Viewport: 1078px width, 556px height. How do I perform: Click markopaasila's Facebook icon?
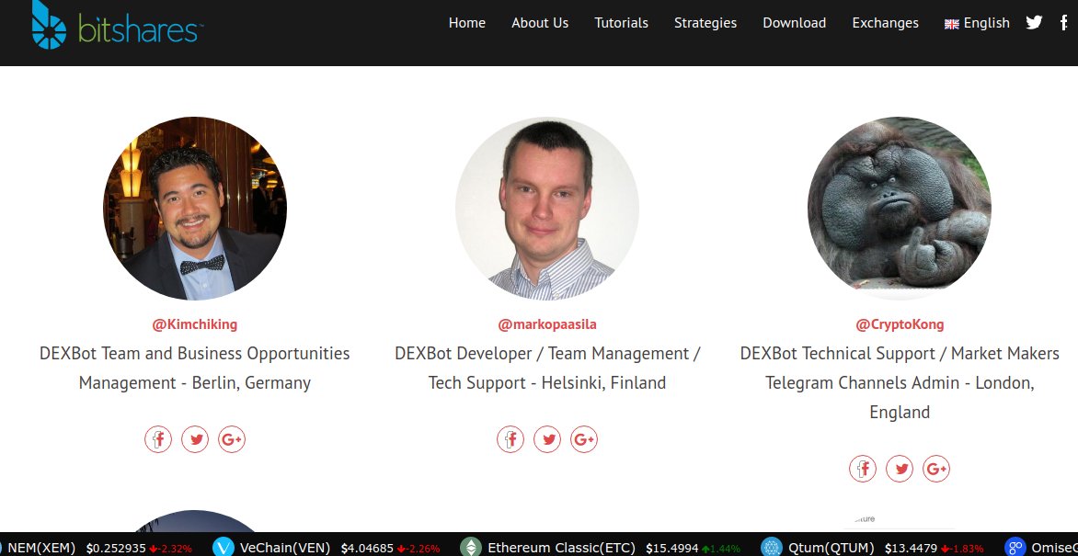510,439
